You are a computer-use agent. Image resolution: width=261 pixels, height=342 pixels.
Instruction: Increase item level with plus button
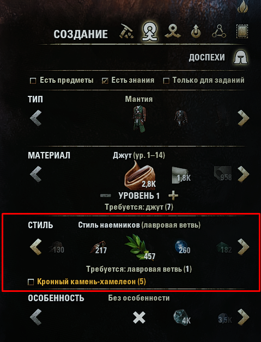173,196
